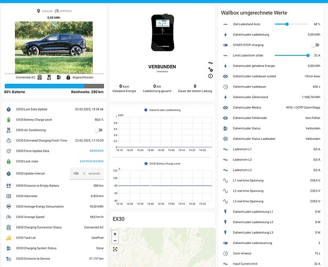Viewport: 328px width, 267px height.
Task: Click the Ladestrom L2 row
Action: (271, 160)
